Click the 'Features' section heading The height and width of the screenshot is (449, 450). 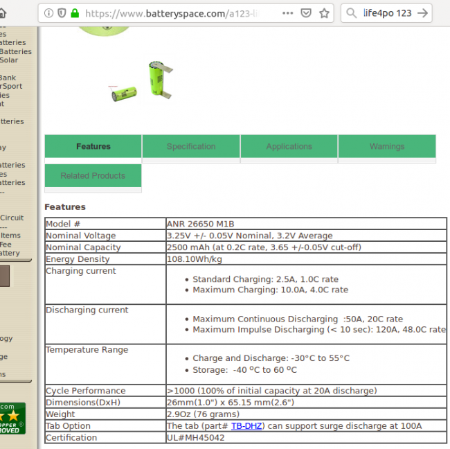(65, 207)
